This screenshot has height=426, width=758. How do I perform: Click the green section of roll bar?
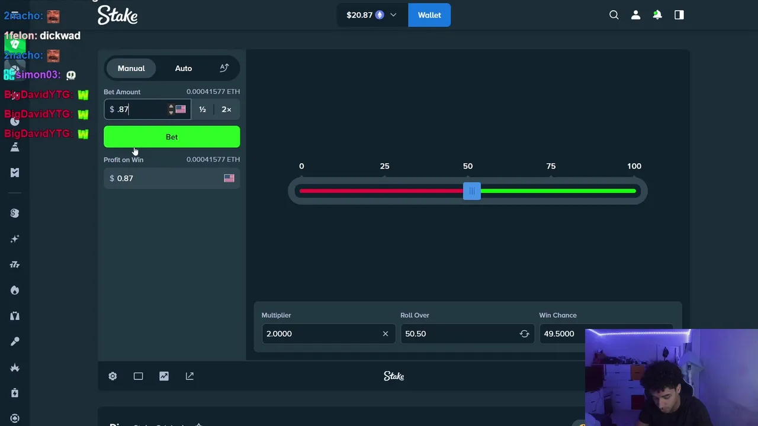(558, 191)
